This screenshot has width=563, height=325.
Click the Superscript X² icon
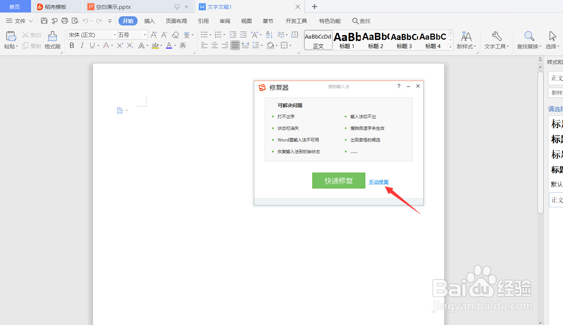click(120, 45)
